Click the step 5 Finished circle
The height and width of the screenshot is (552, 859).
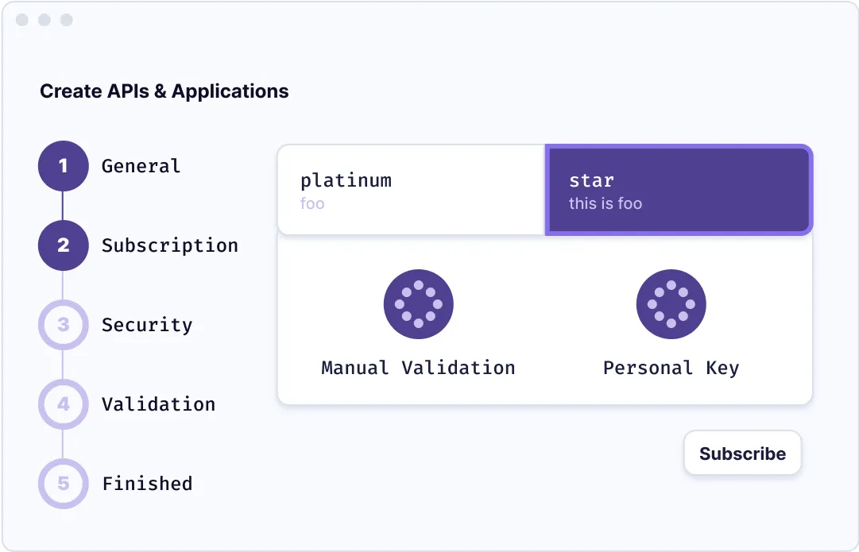[x=63, y=484]
